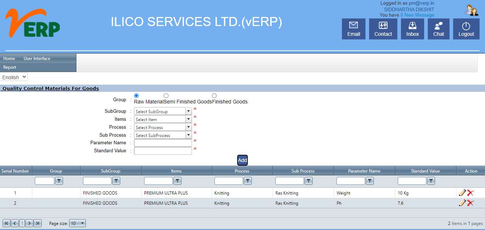The width and height of the screenshot is (485, 230).
Task: Open the Contact card button
Action: pyautogui.click(x=383, y=29)
